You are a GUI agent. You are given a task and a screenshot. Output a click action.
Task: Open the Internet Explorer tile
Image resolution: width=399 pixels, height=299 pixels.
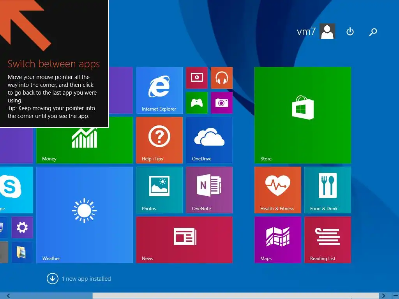[159, 90]
